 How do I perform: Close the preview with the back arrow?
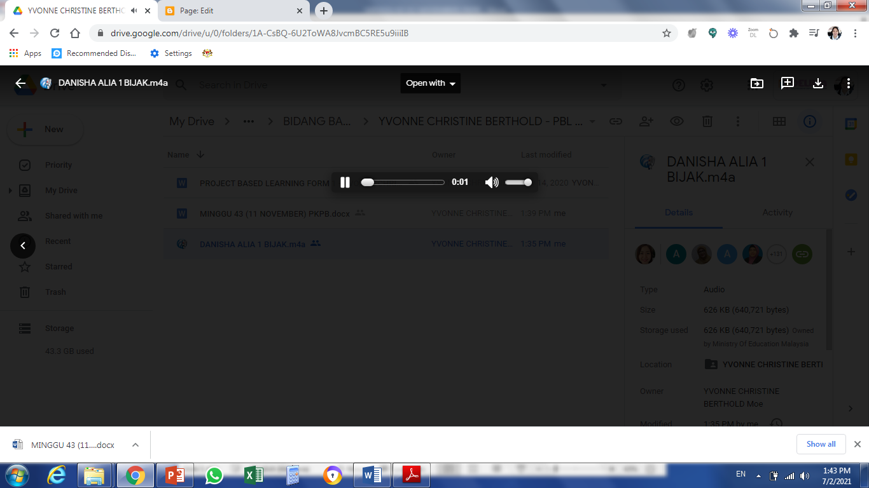(x=20, y=83)
